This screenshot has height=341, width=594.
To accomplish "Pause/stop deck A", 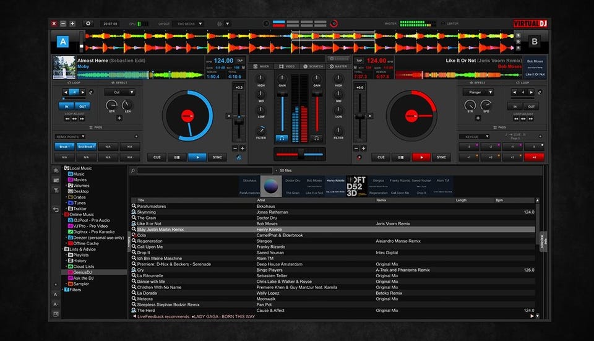I will pyautogui.click(x=177, y=157).
